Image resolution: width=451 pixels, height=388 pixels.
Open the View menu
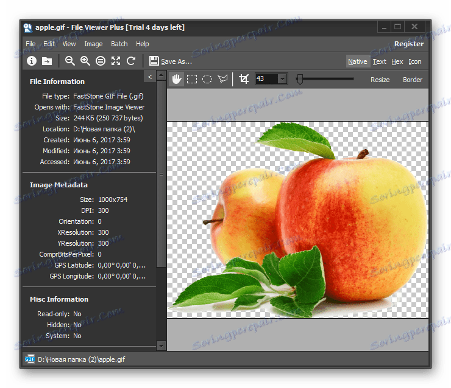pyautogui.click(x=69, y=44)
